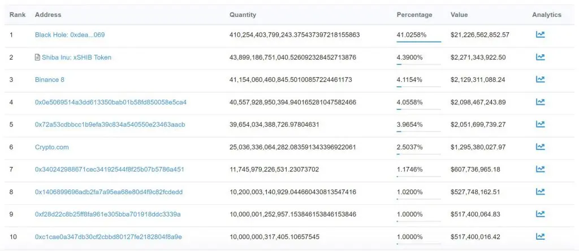
Task: Open analytics icon for rank 5 address
Action: tap(540, 125)
